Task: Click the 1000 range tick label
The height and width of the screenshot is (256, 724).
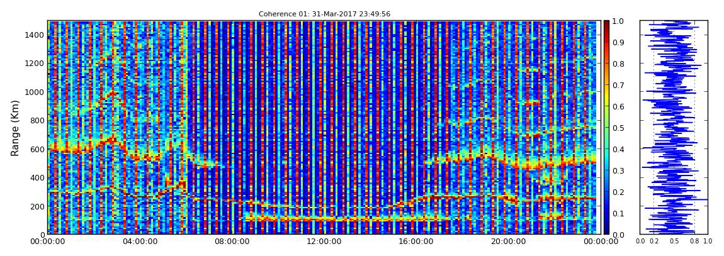Action: click(x=35, y=92)
